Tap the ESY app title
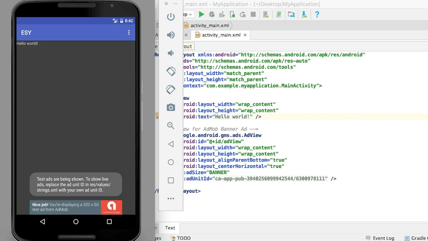Image resolution: width=428 pixels, height=241 pixels. pos(26,33)
